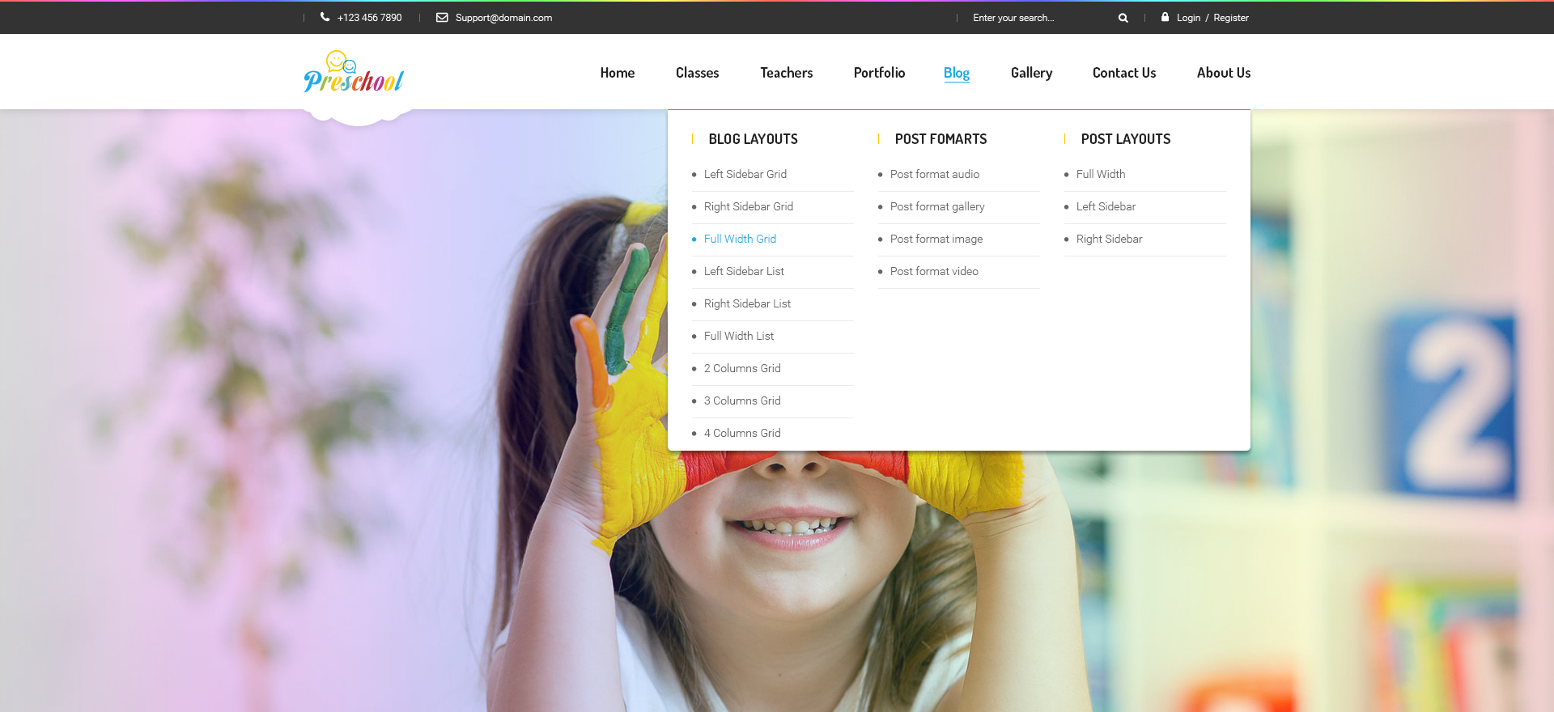Screen dimensions: 1554x712
Task: Click the POST FOMARTS column heading
Action: (940, 139)
